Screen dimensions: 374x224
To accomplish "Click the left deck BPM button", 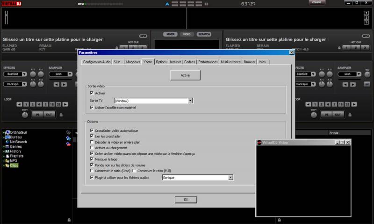I will 143,36.
